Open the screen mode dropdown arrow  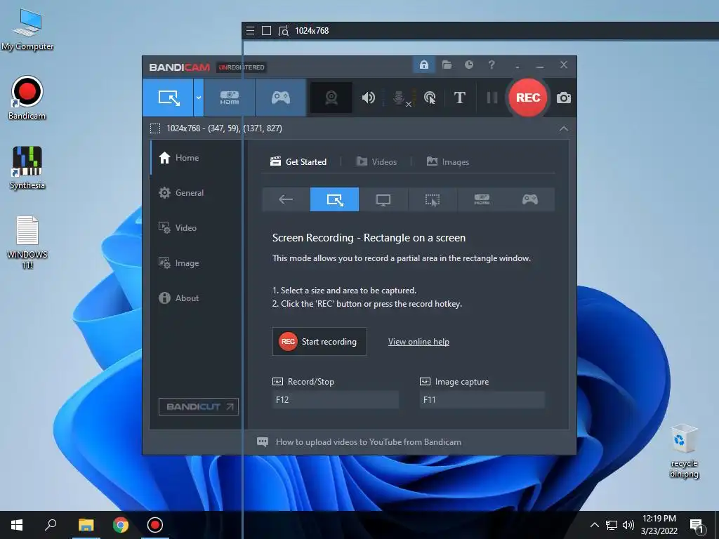click(199, 98)
